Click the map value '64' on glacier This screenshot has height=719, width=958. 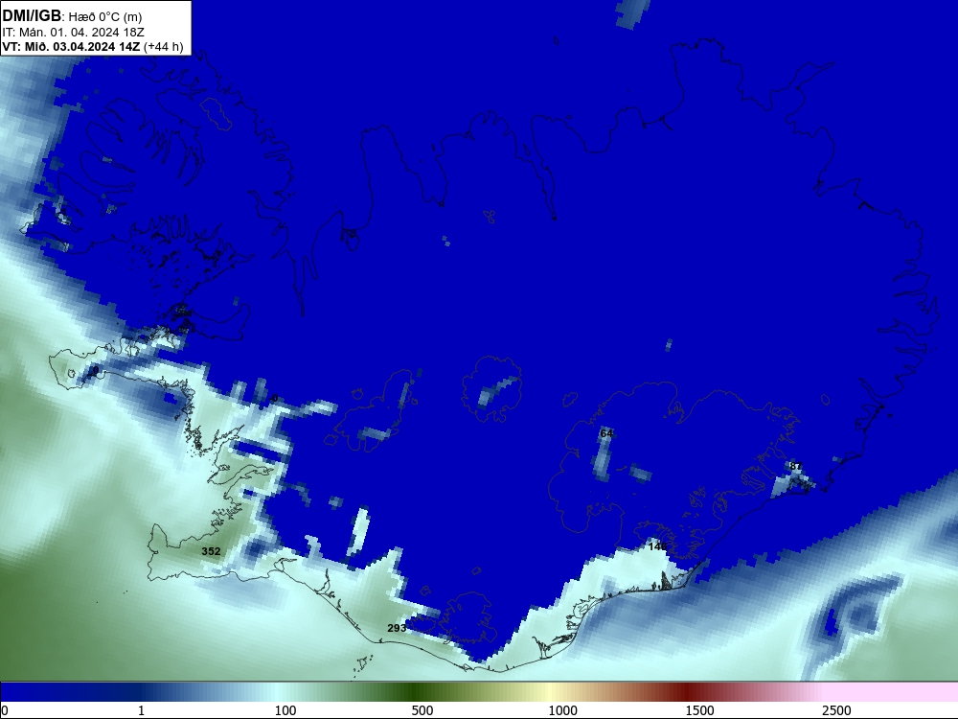click(606, 433)
